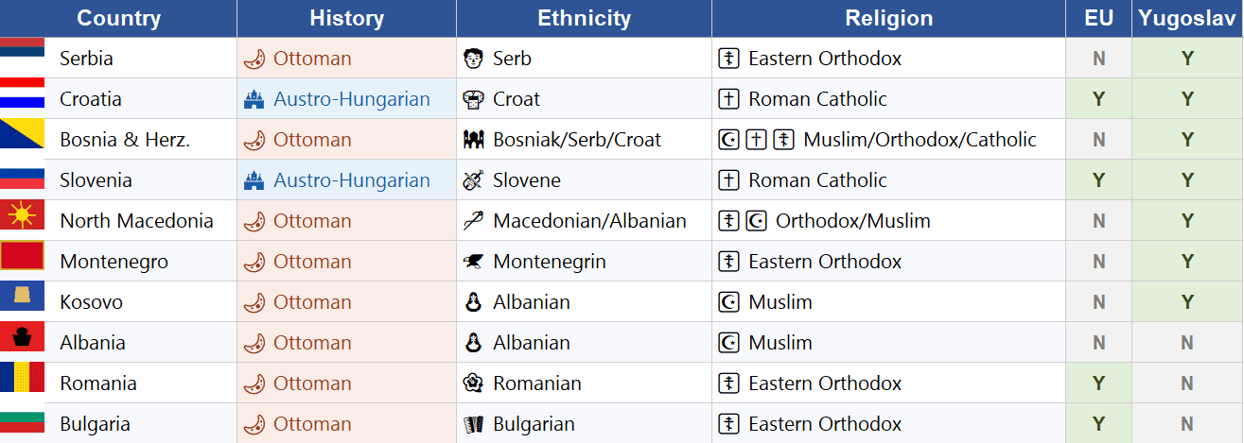The image size is (1244, 443).
Task: Click the crescent icon in Kosovo's religion cell
Action: [x=728, y=302]
